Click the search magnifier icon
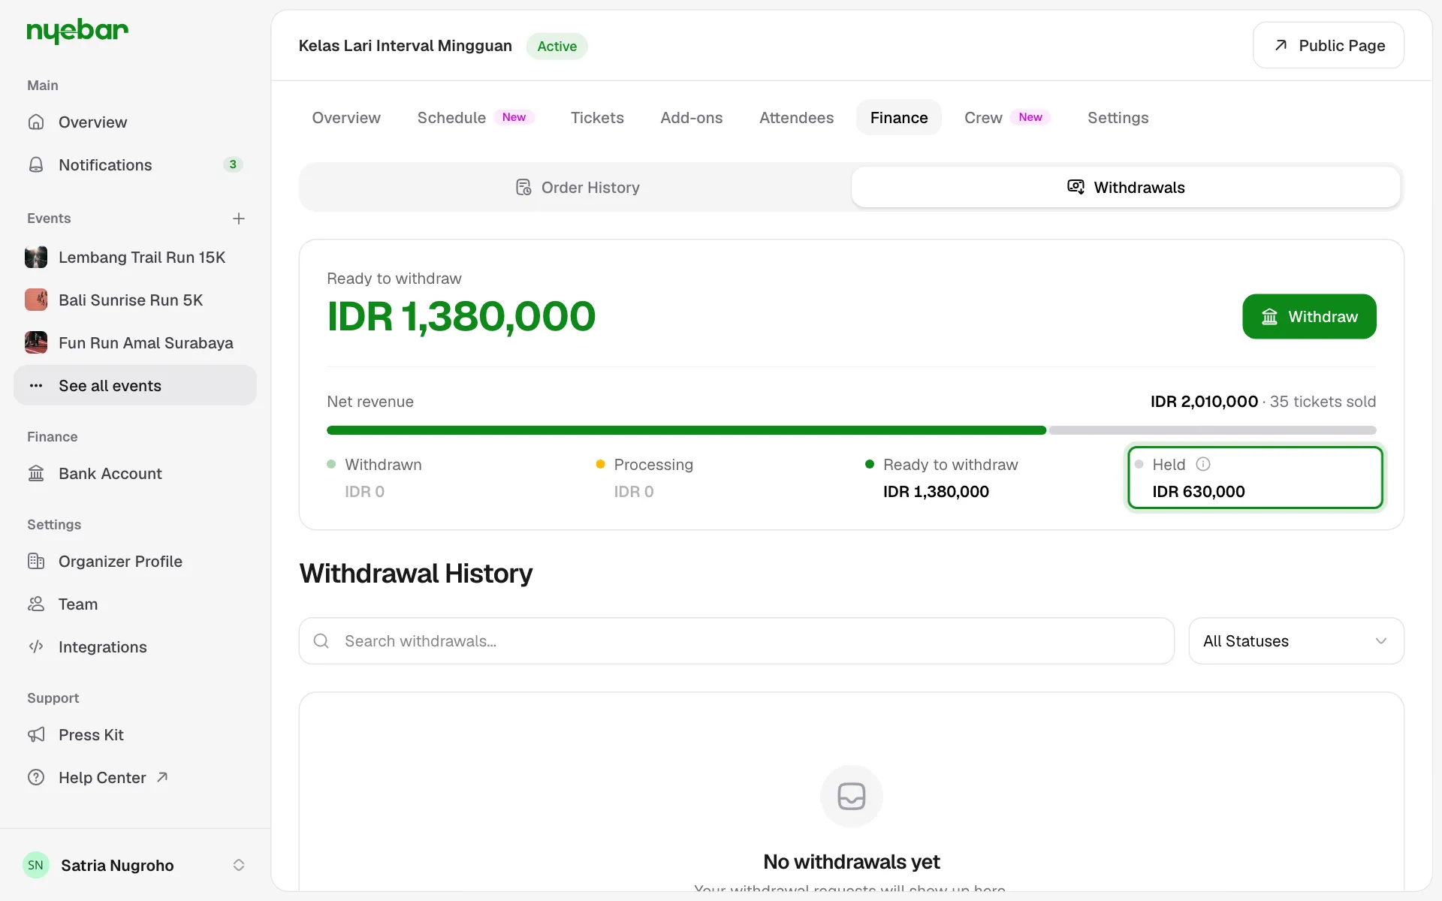1442x901 pixels. (321, 641)
